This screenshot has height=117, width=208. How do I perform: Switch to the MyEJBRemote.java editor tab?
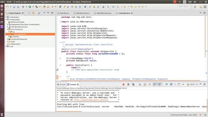[x=103, y=13]
